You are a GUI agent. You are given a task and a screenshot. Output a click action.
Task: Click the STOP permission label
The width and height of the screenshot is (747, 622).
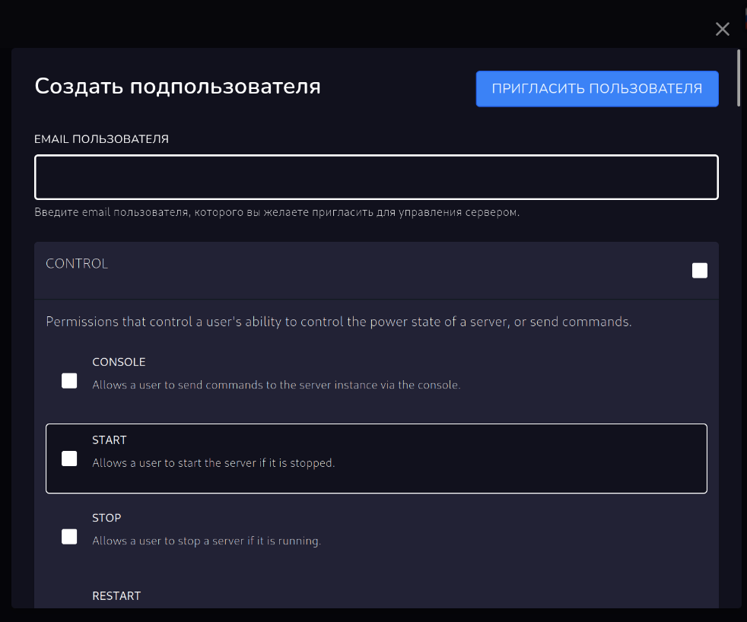click(x=106, y=518)
